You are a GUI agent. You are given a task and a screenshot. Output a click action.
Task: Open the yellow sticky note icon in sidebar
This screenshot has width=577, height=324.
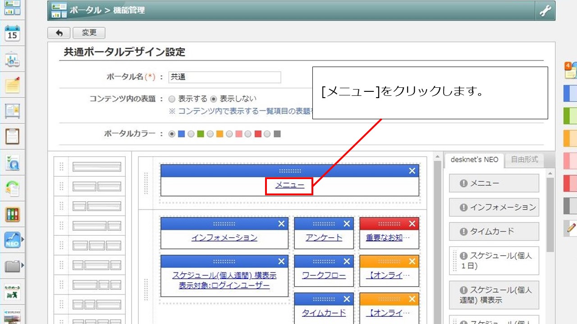tap(12, 85)
